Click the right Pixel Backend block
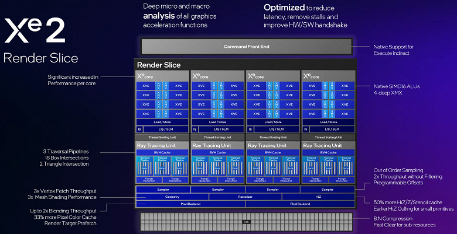Image resolution: width=457 pixels, height=234 pixels. (300, 204)
